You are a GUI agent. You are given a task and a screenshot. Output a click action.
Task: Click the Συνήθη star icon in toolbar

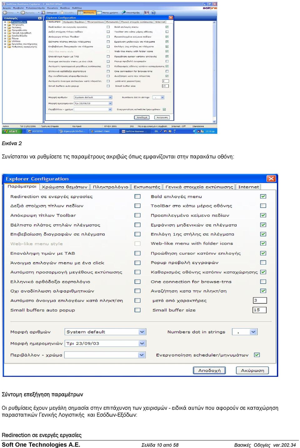(x=62, y=12)
